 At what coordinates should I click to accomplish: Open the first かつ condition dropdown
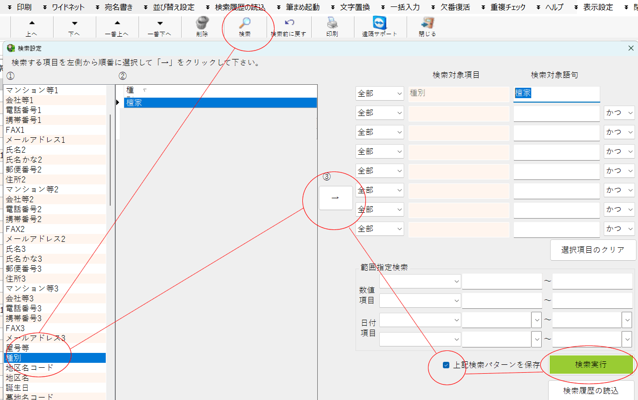619,113
